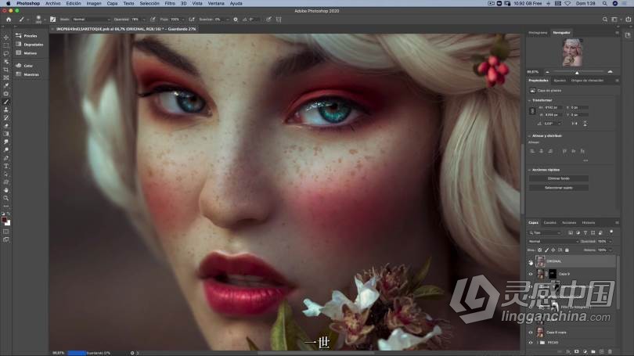Toggle lock image pixels brush icon
This screenshot has width=634, height=356.
point(546,250)
